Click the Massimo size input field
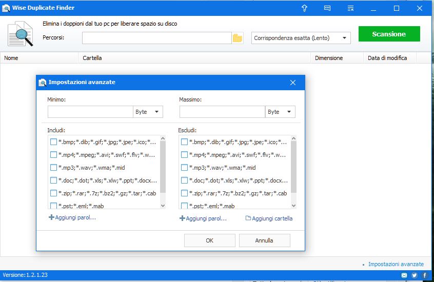 [222, 112]
